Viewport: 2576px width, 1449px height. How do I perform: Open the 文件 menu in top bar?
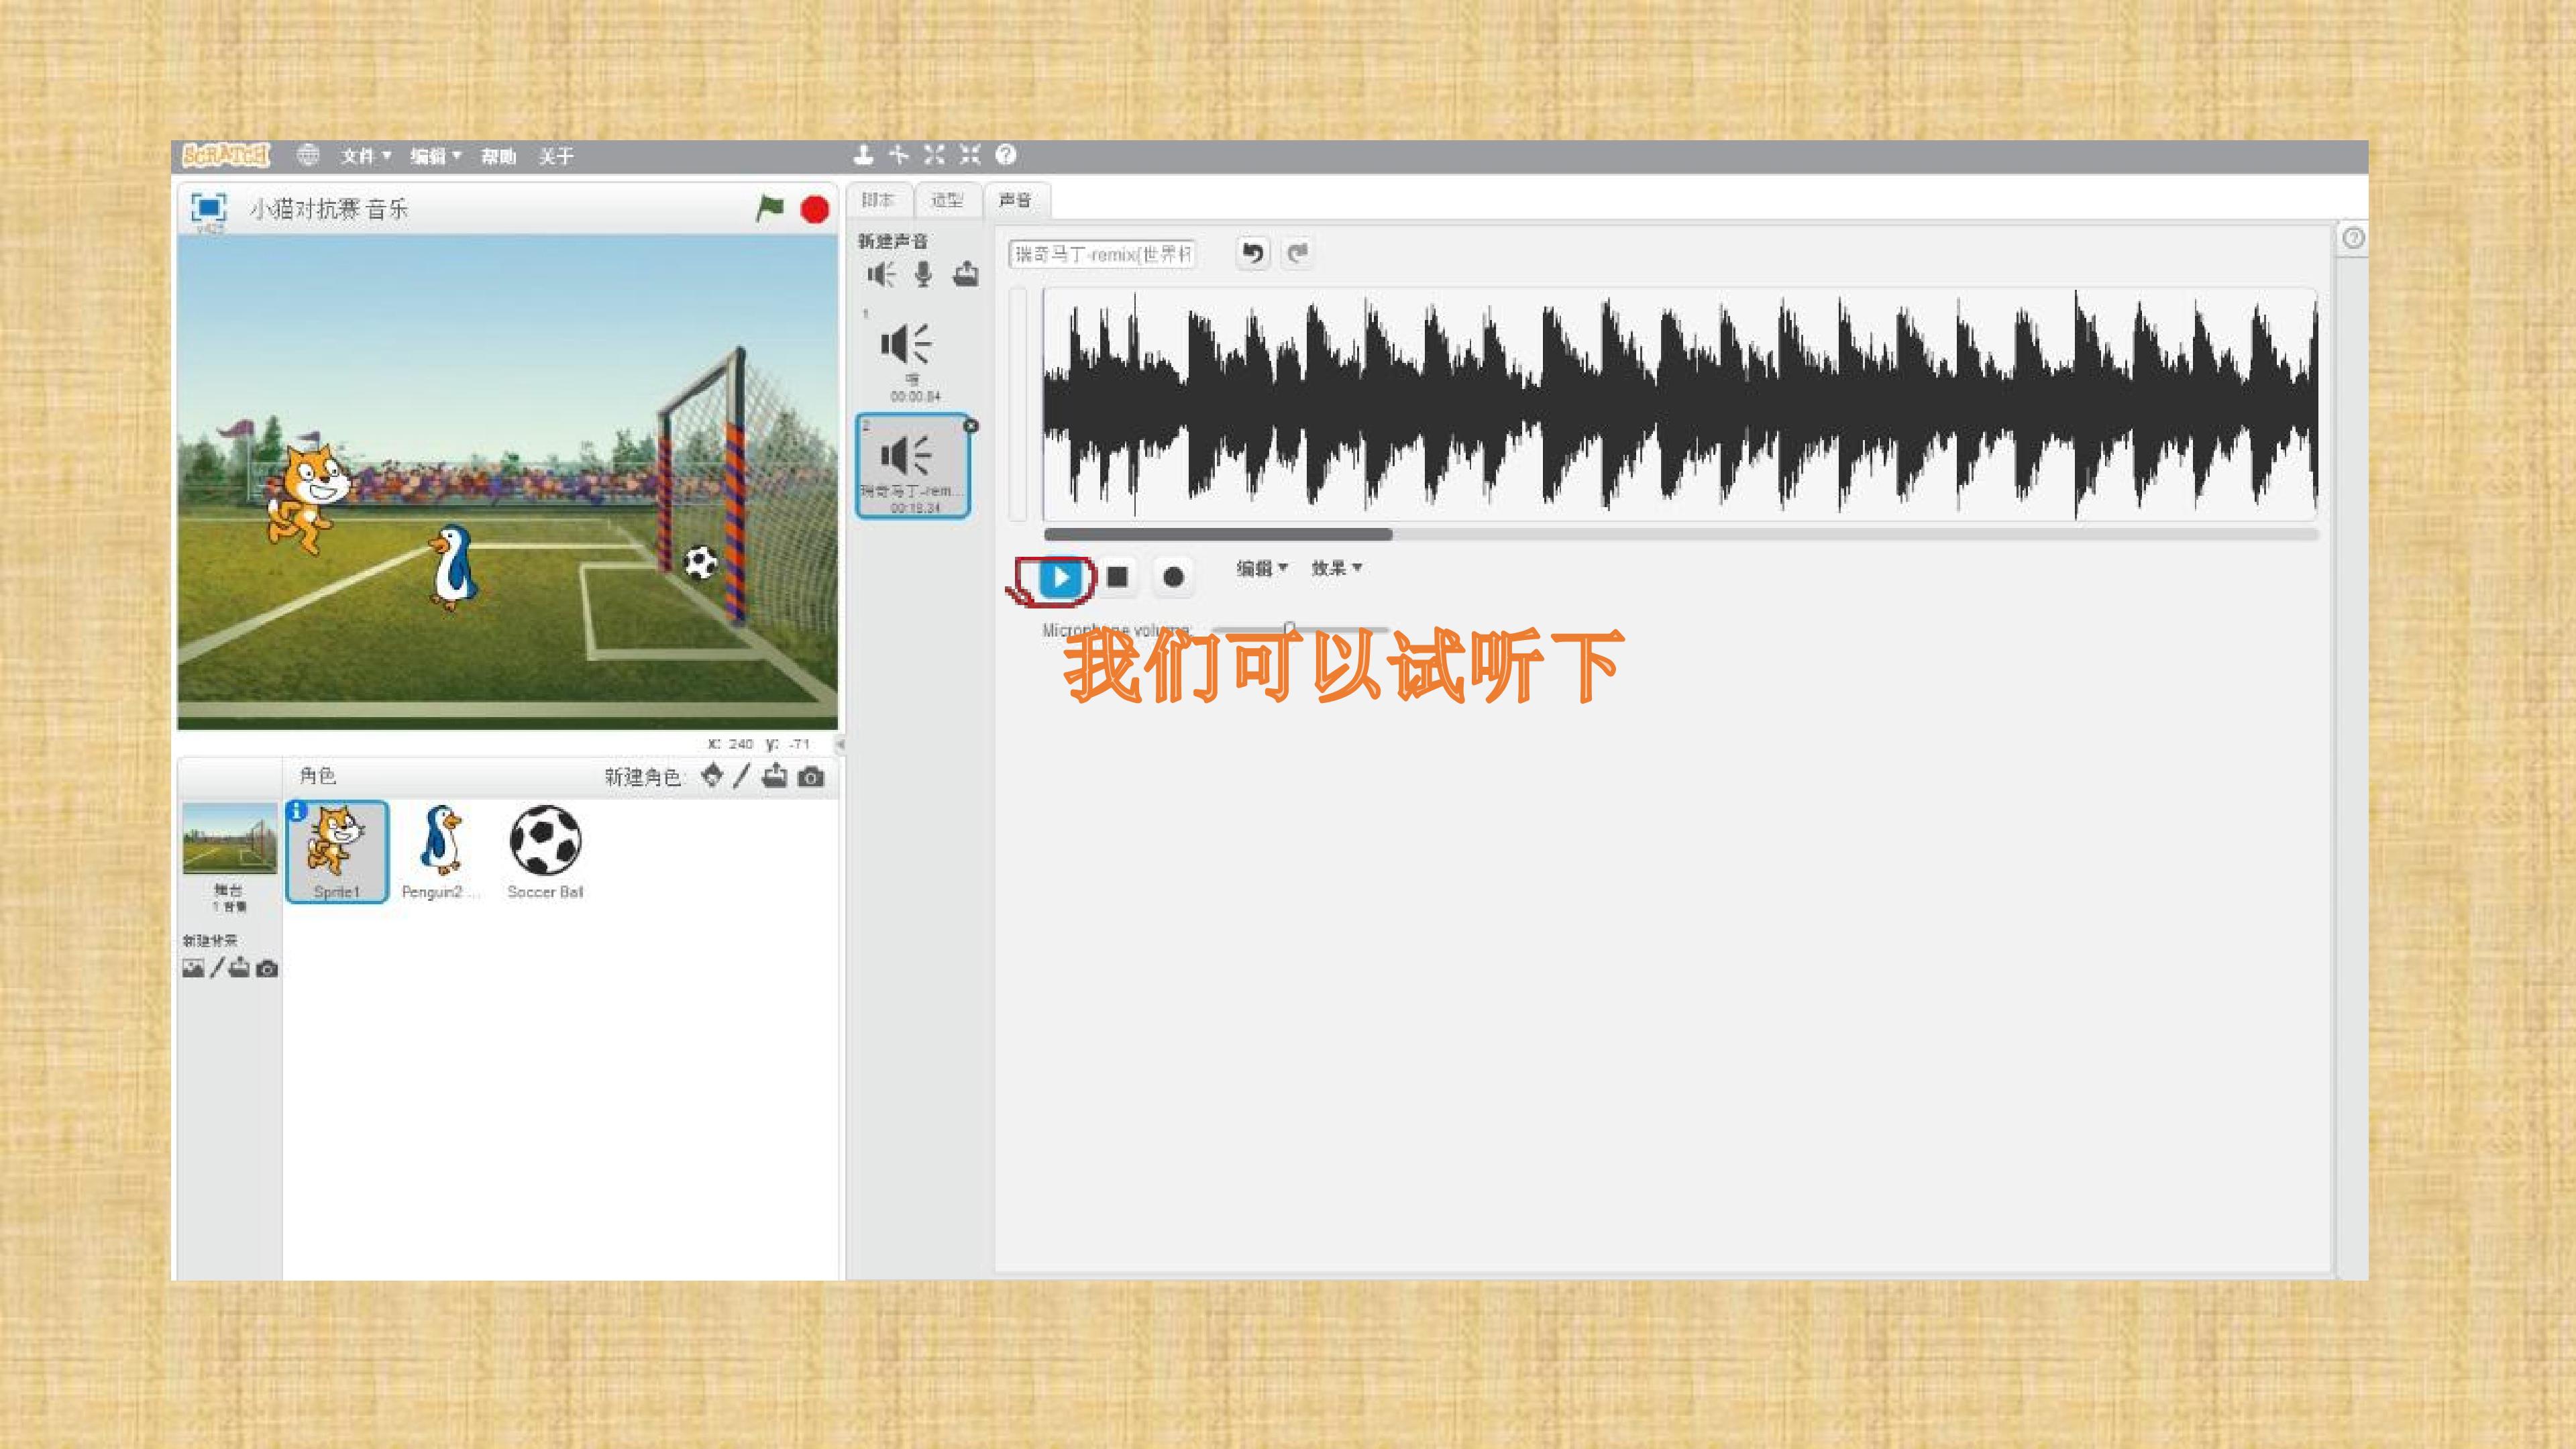[x=366, y=156]
